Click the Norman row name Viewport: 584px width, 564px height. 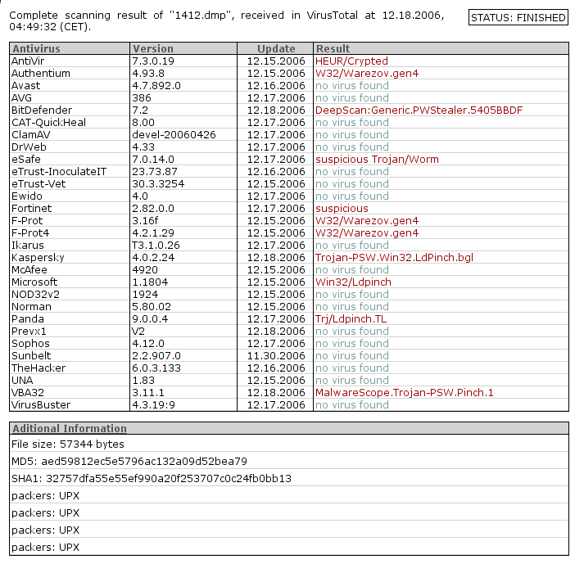pyautogui.click(x=31, y=307)
